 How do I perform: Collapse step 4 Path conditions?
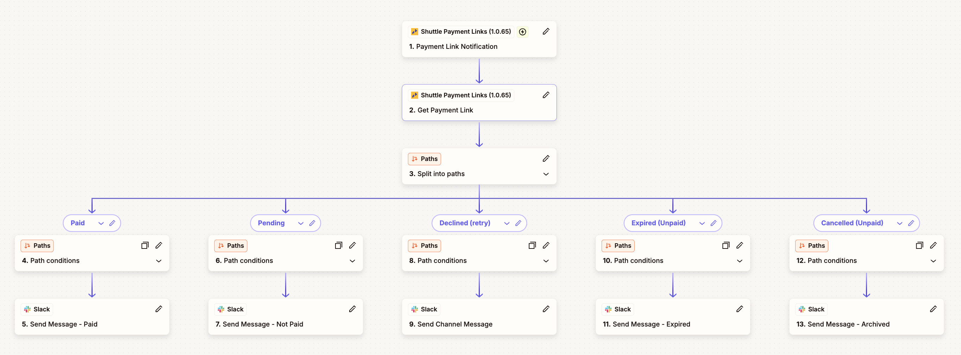pos(158,261)
